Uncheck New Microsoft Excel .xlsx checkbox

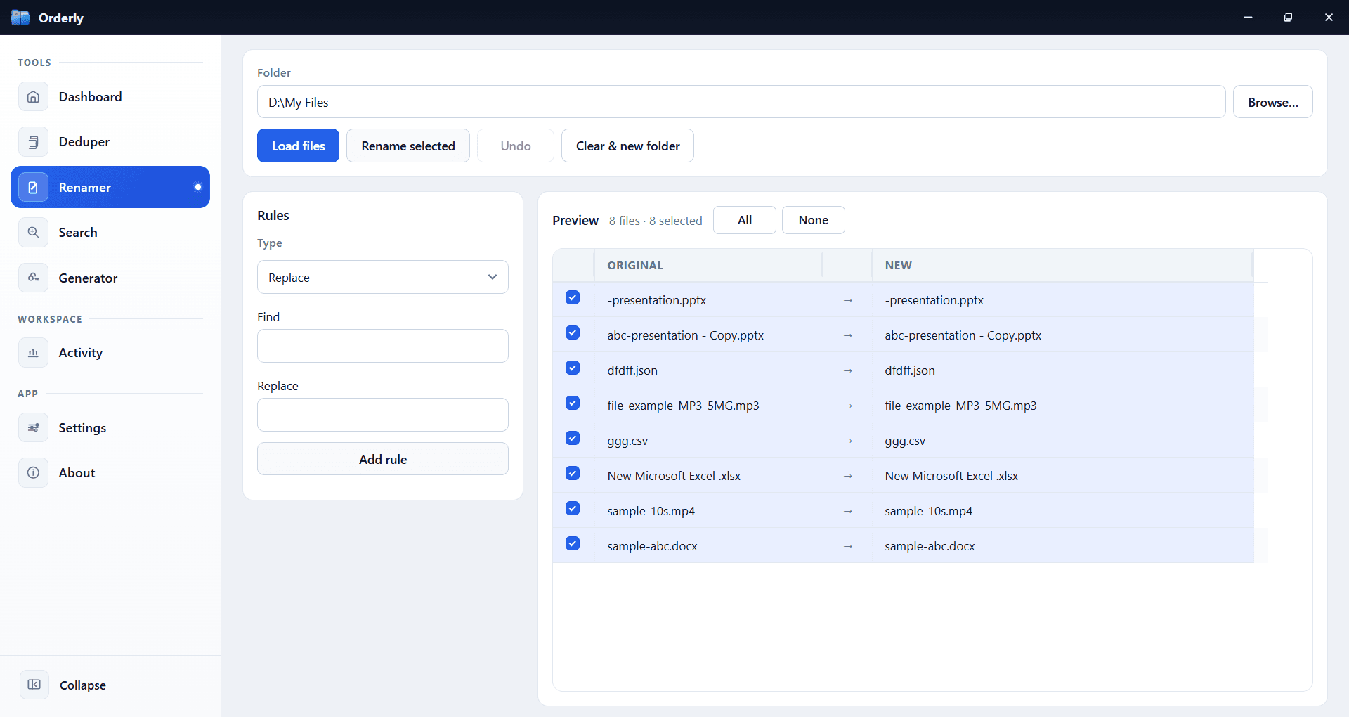[x=573, y=473]
